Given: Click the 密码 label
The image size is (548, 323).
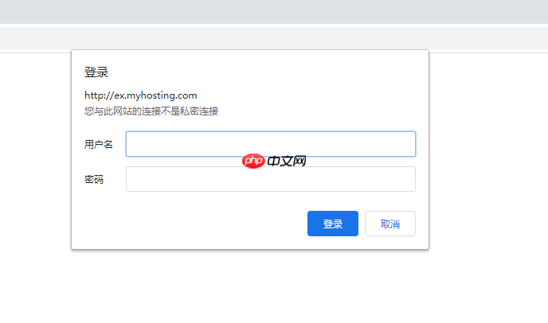Looking at the screenshot, I should [x=94, y=179].
